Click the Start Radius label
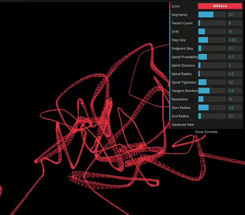The width and height of the screenshot is (245, 215). tap(181, 108)
